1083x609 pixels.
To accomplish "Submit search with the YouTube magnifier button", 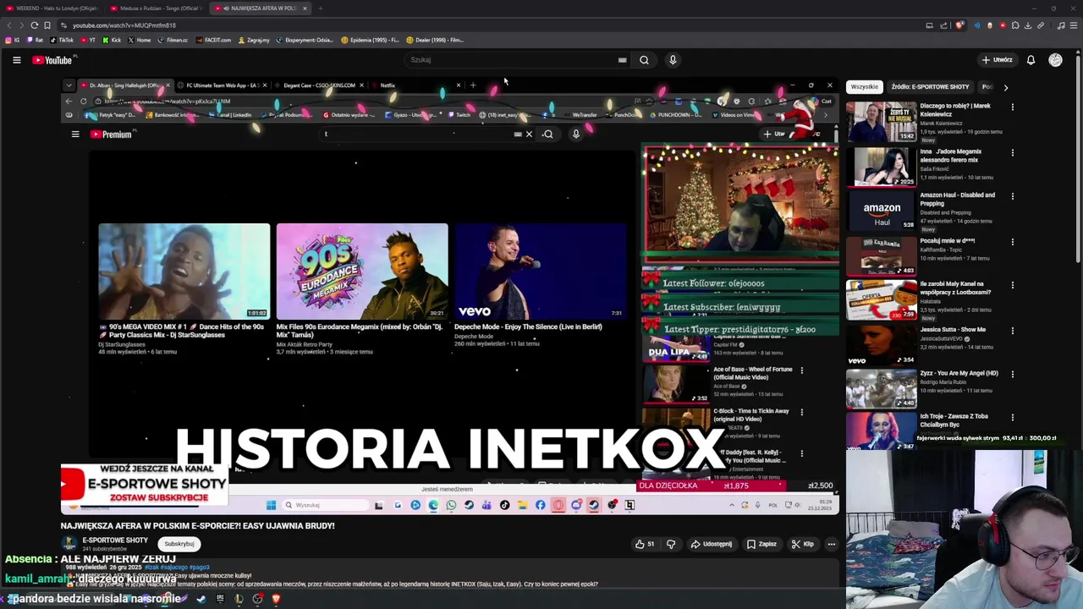I will pyautogui.click(x=644, y=60).
